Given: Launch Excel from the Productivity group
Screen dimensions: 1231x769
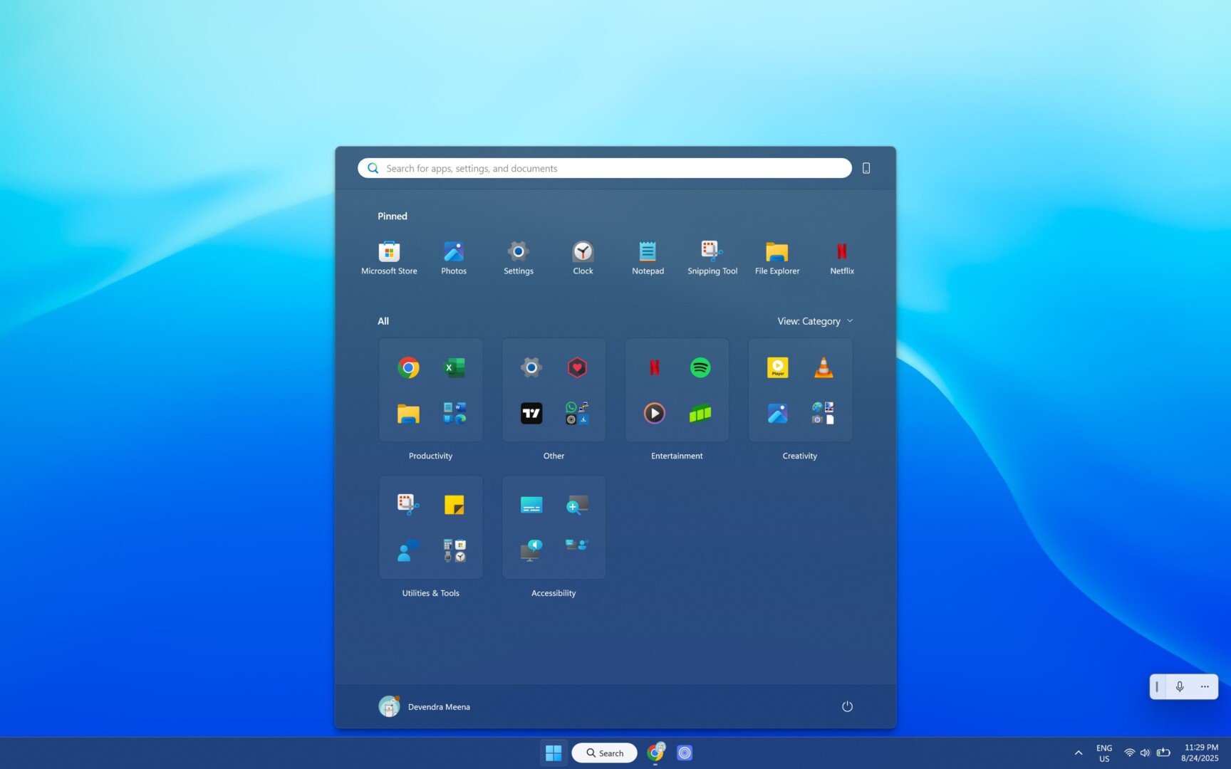Looking at the screenshot, I should (x=454, y=367).
